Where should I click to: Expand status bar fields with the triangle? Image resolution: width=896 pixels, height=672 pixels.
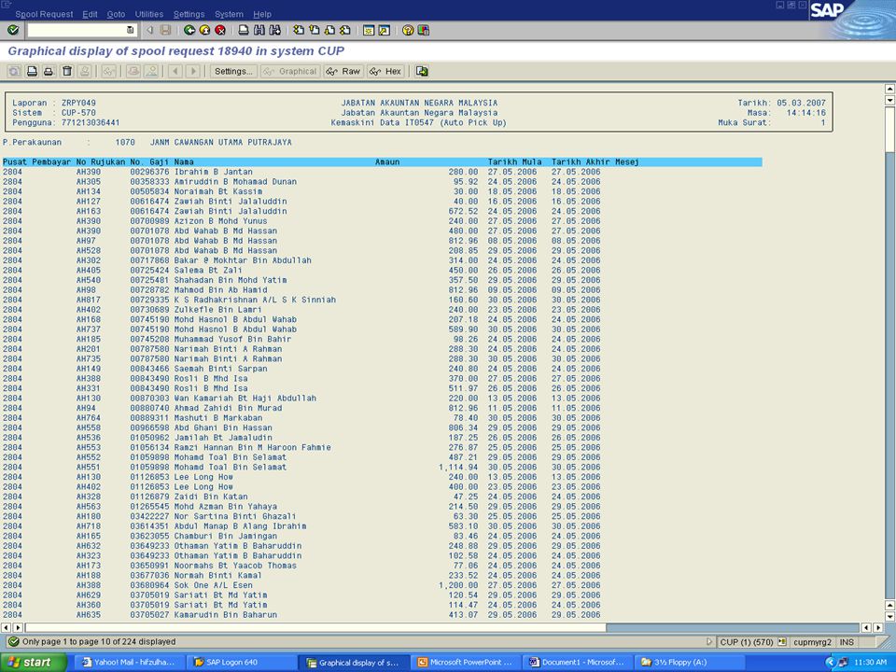click(x=709, y=642)
